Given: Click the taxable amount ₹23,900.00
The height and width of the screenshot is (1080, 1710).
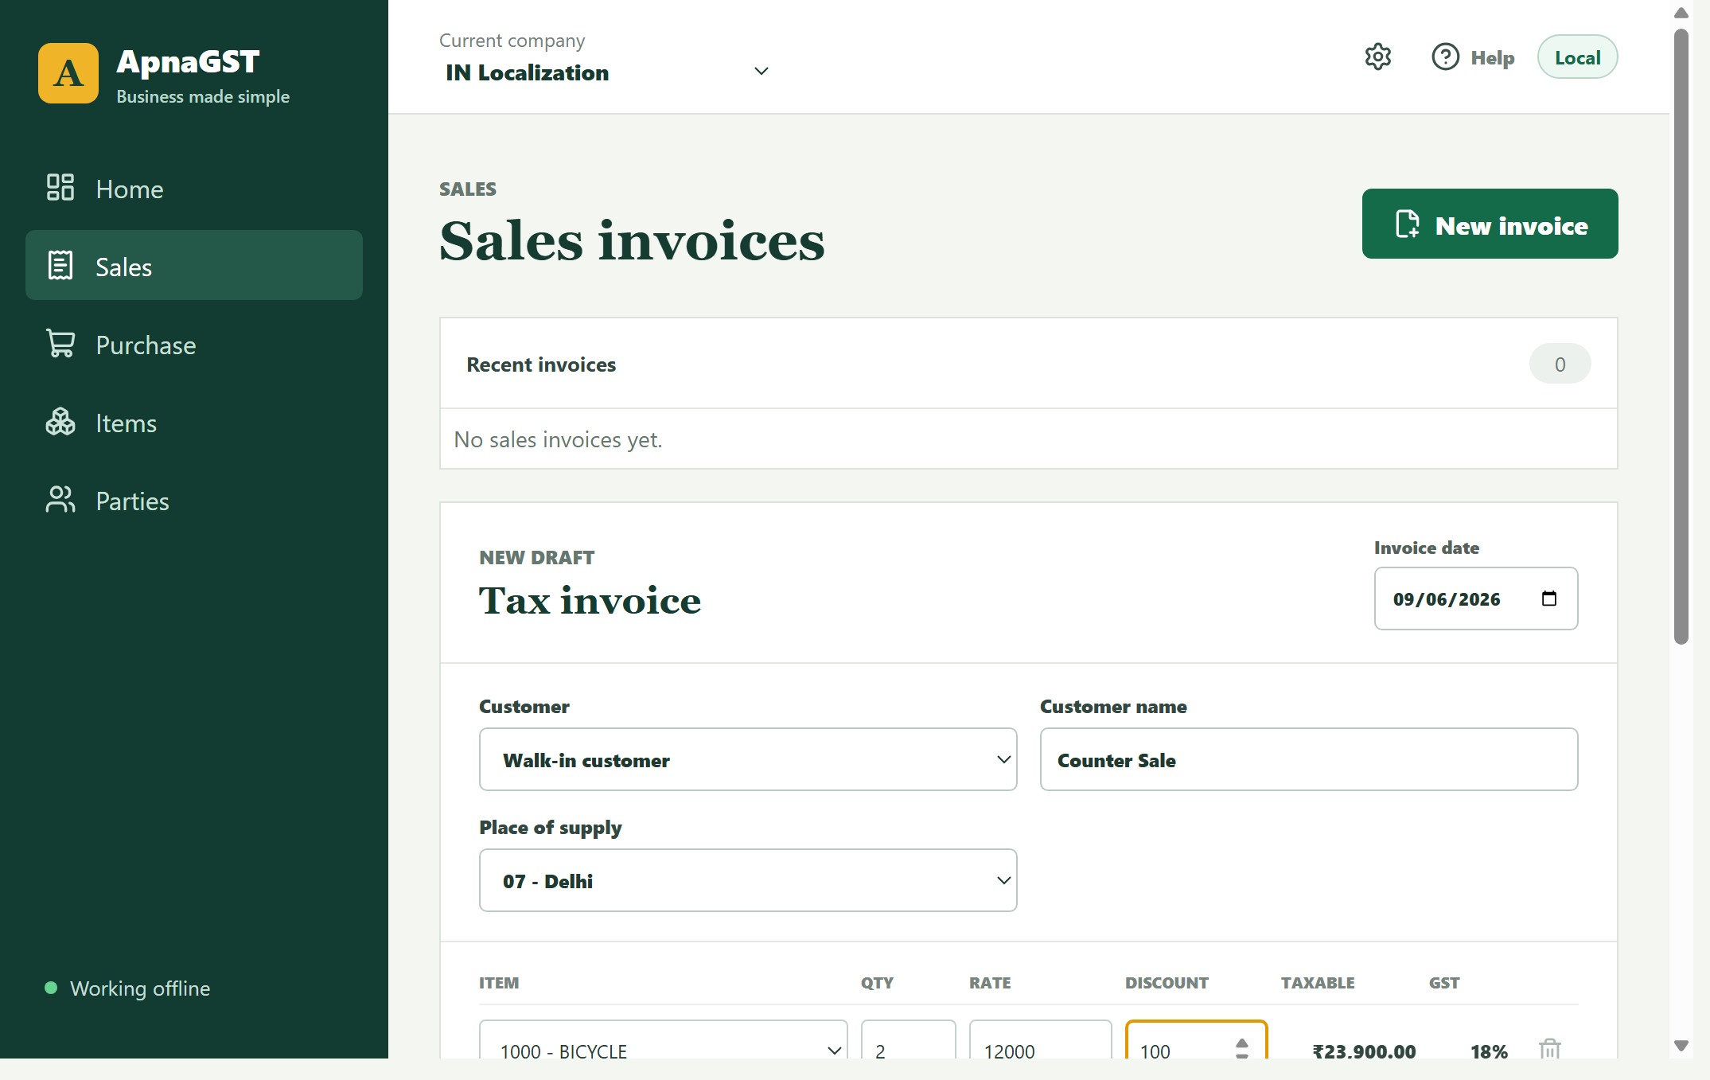Looking at the screenshot, I should coord(1364,1051).
